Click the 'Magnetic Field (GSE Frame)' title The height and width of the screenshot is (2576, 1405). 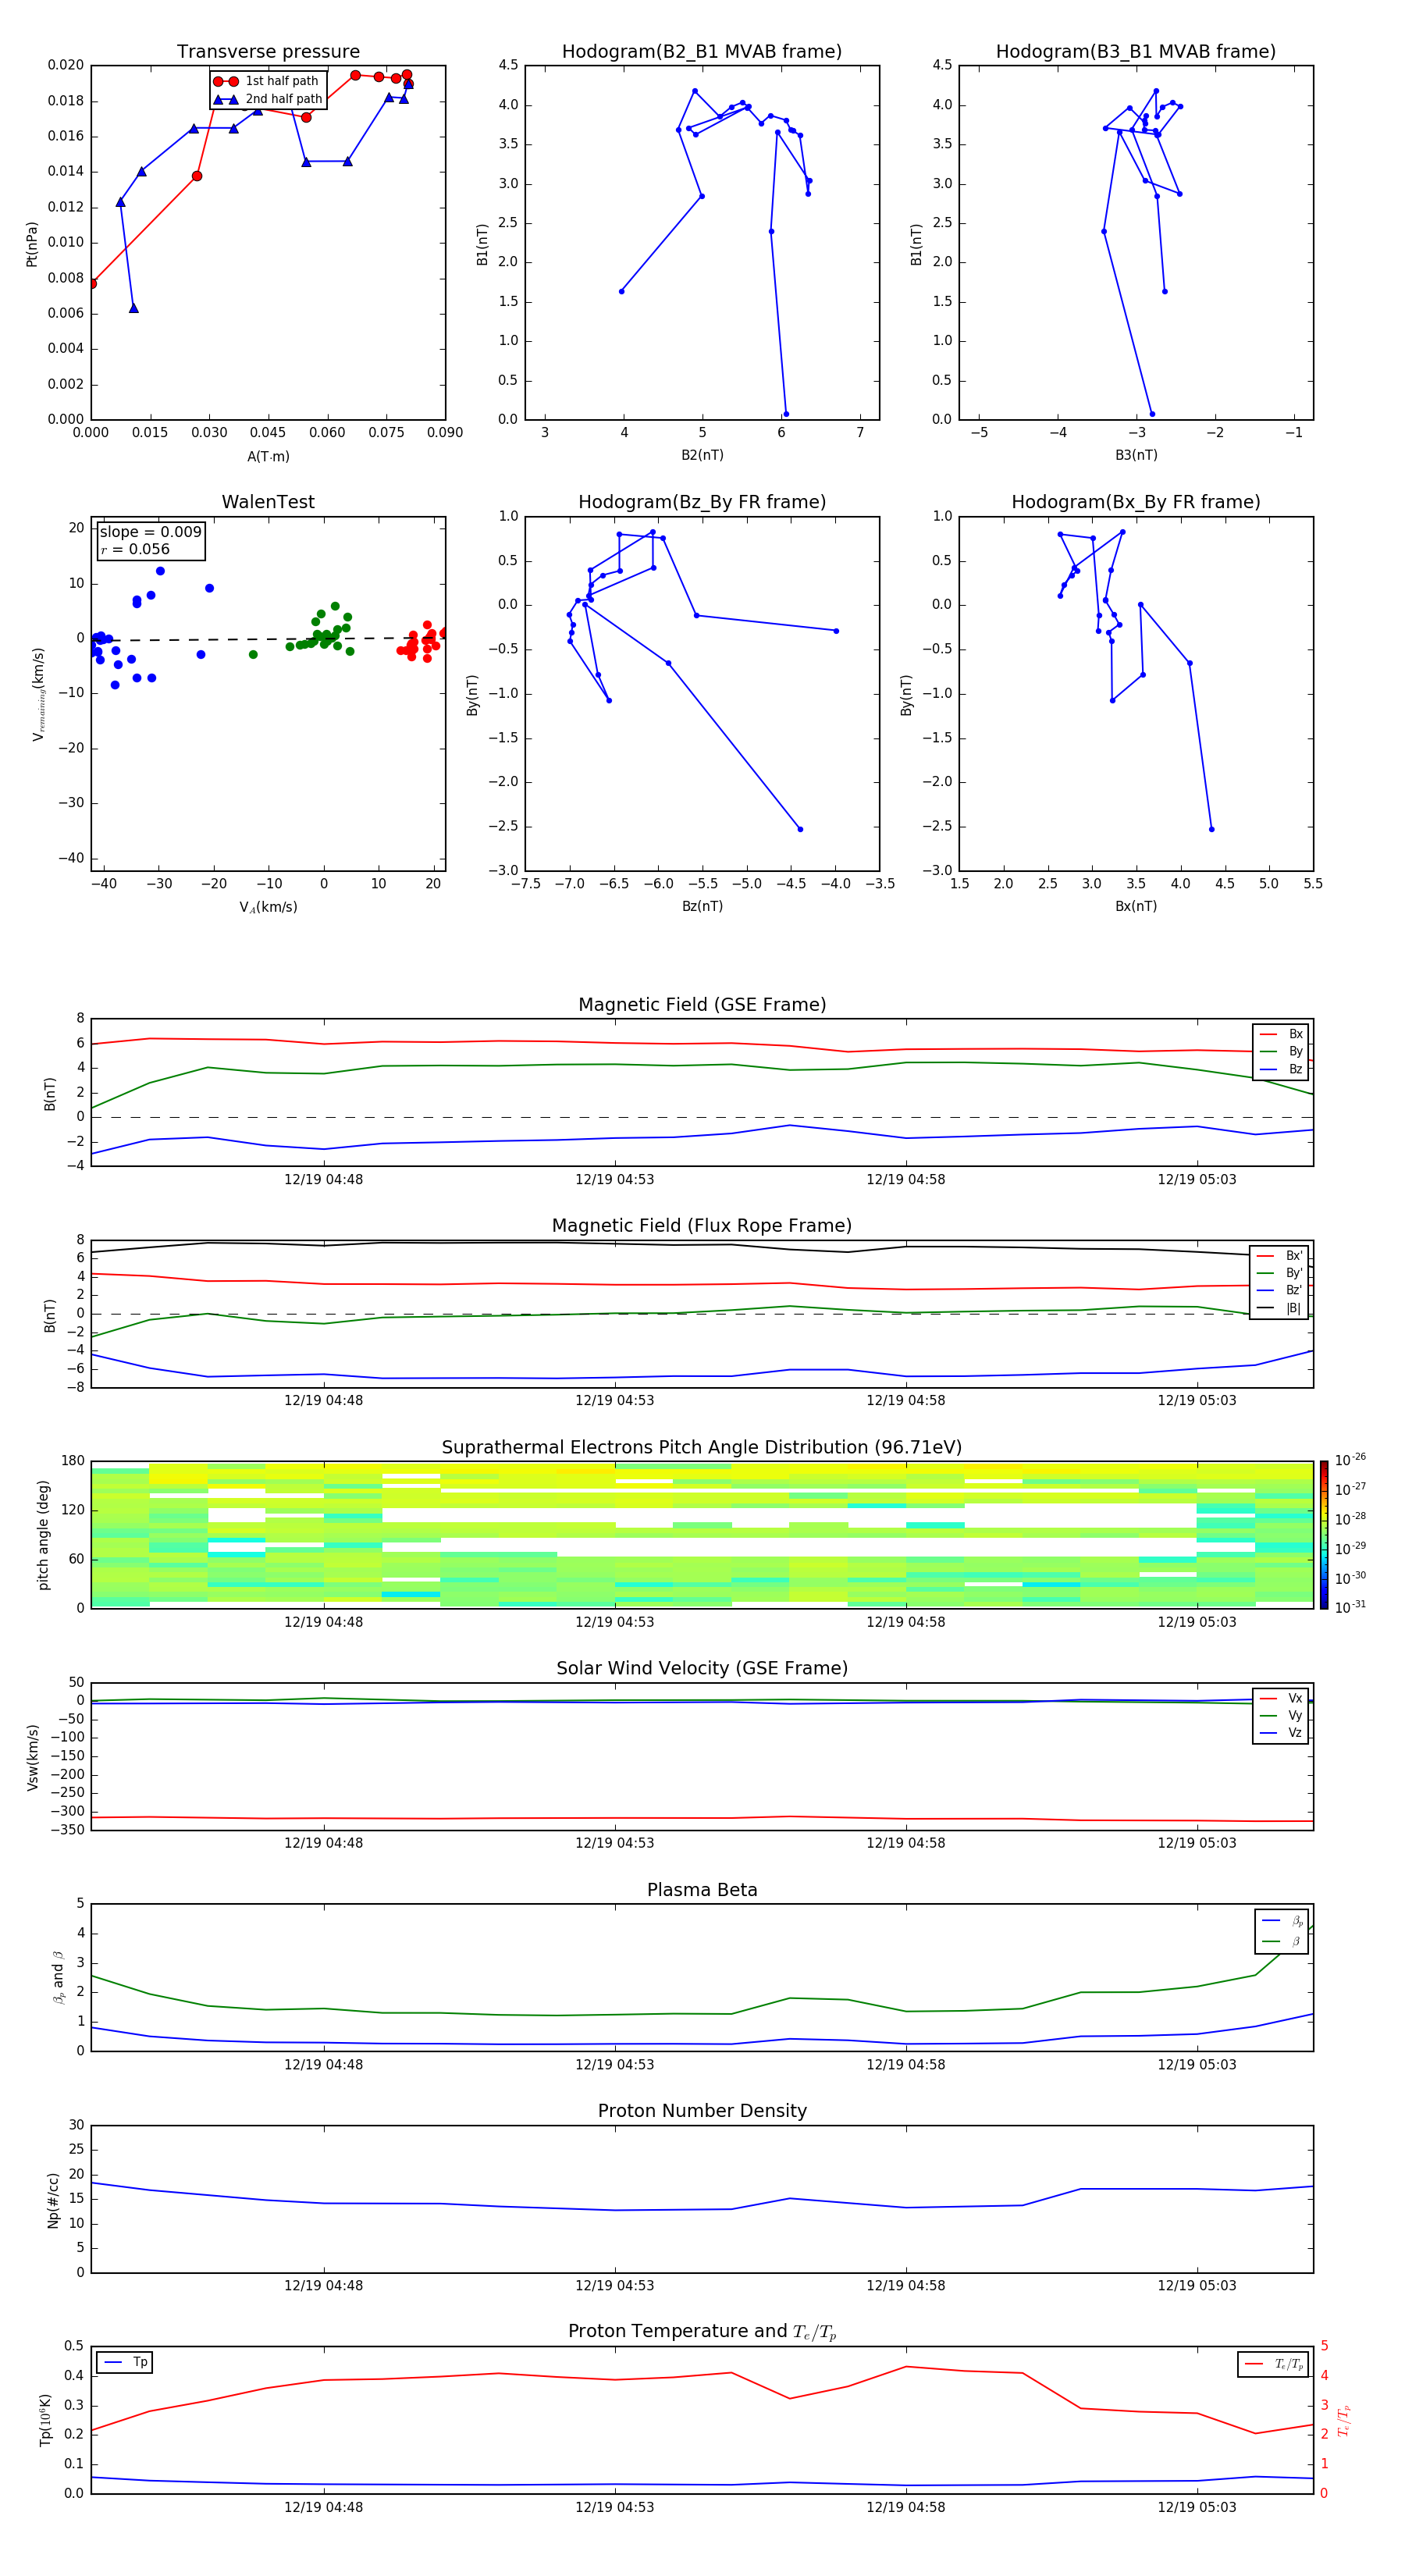[702, 1005]
